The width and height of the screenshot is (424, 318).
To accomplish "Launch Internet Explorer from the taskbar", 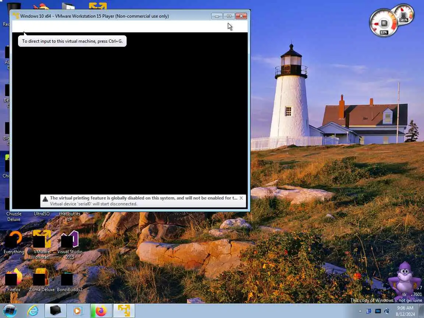I will pyautogui.click(x=33, y=311).
